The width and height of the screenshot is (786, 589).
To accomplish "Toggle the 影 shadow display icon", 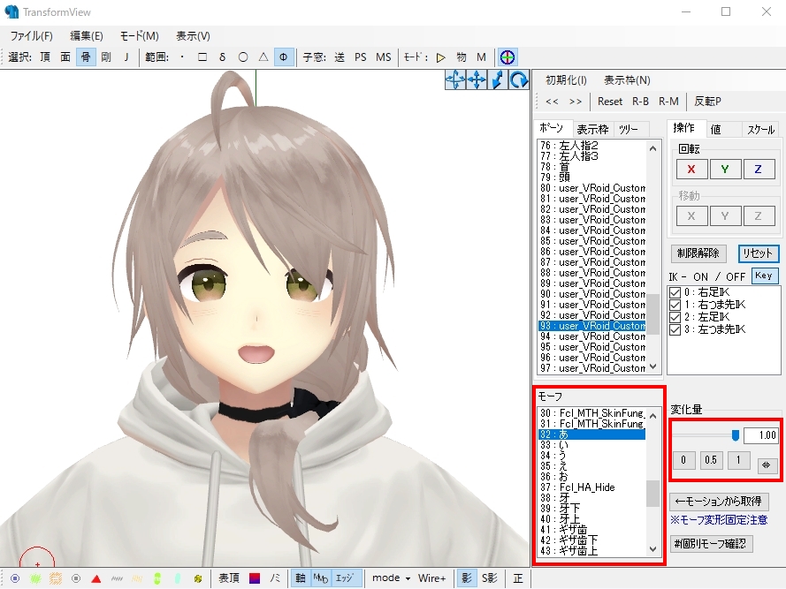I will pyautogui.click(x=465, y=578).
